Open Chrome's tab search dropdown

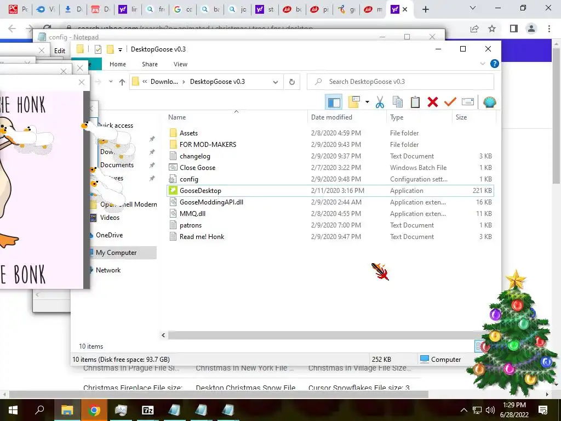tap(472, 8)
